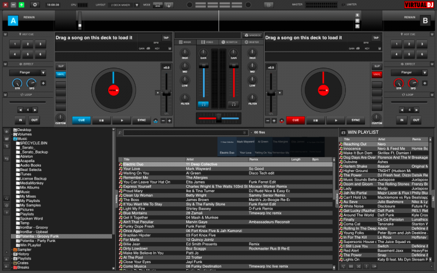Start playback on deck A
Viewport: 437px width, 273px height.
tap(121, 120)
